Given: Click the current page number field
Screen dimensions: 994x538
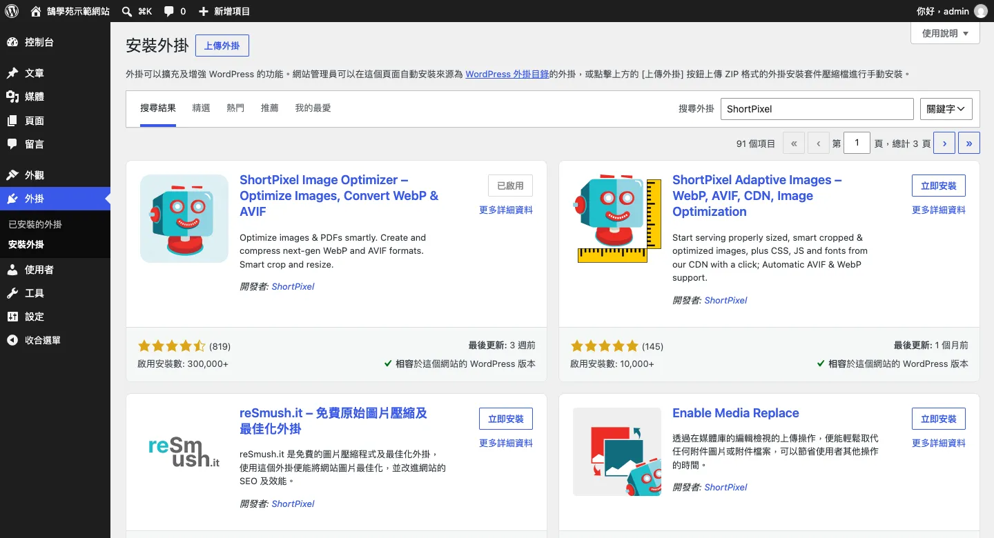Looking at the screenshot, I should click(x=857, y=143).
